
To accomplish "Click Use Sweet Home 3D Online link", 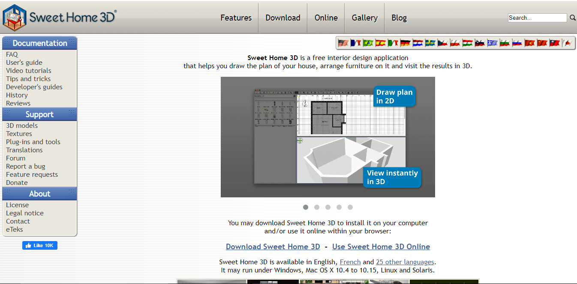I will pos(381,247).
